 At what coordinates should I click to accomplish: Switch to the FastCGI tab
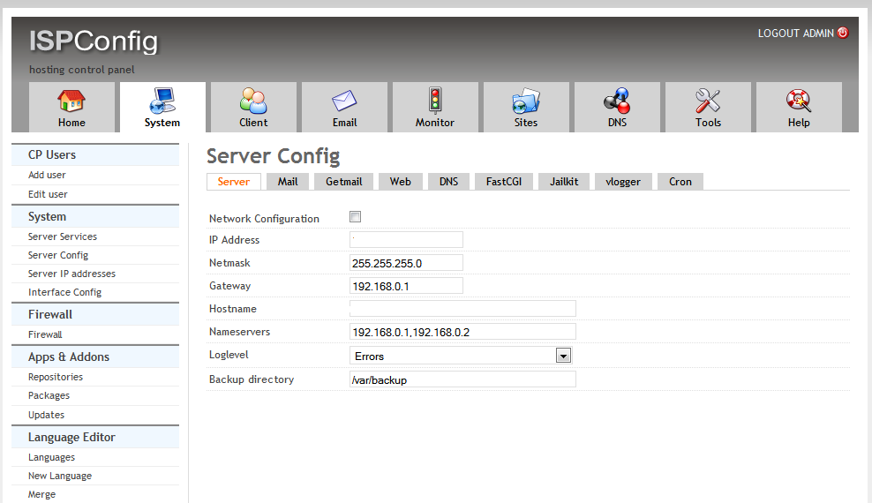tap(504, 182)
